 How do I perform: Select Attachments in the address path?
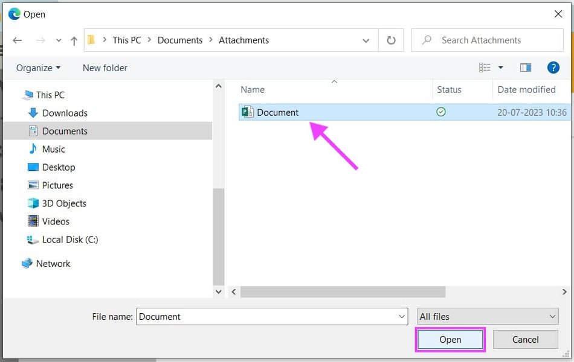pyautogui.click(x=244, y=40)
